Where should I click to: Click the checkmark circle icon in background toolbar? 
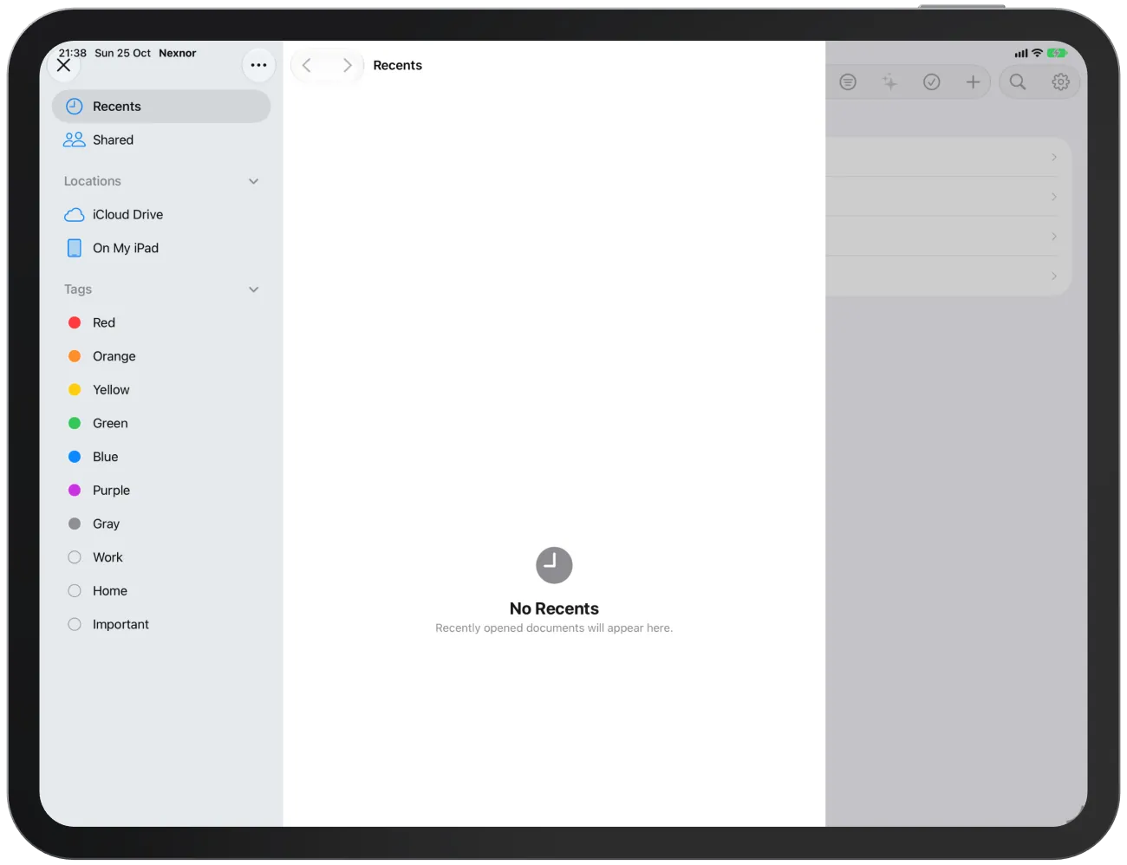point(932,82)
